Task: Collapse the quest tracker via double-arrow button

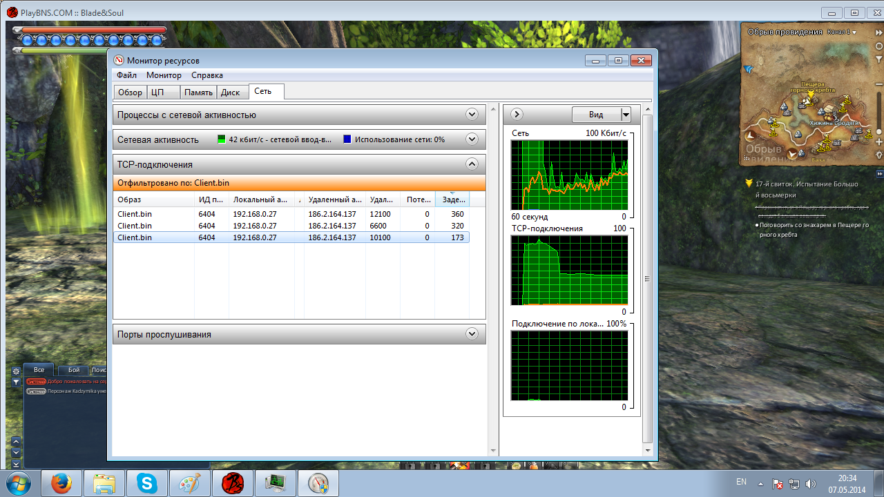Action: click(879, 173)
